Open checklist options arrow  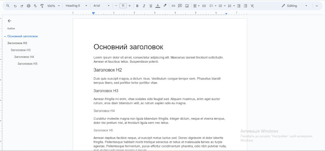(x=216, y=6)
